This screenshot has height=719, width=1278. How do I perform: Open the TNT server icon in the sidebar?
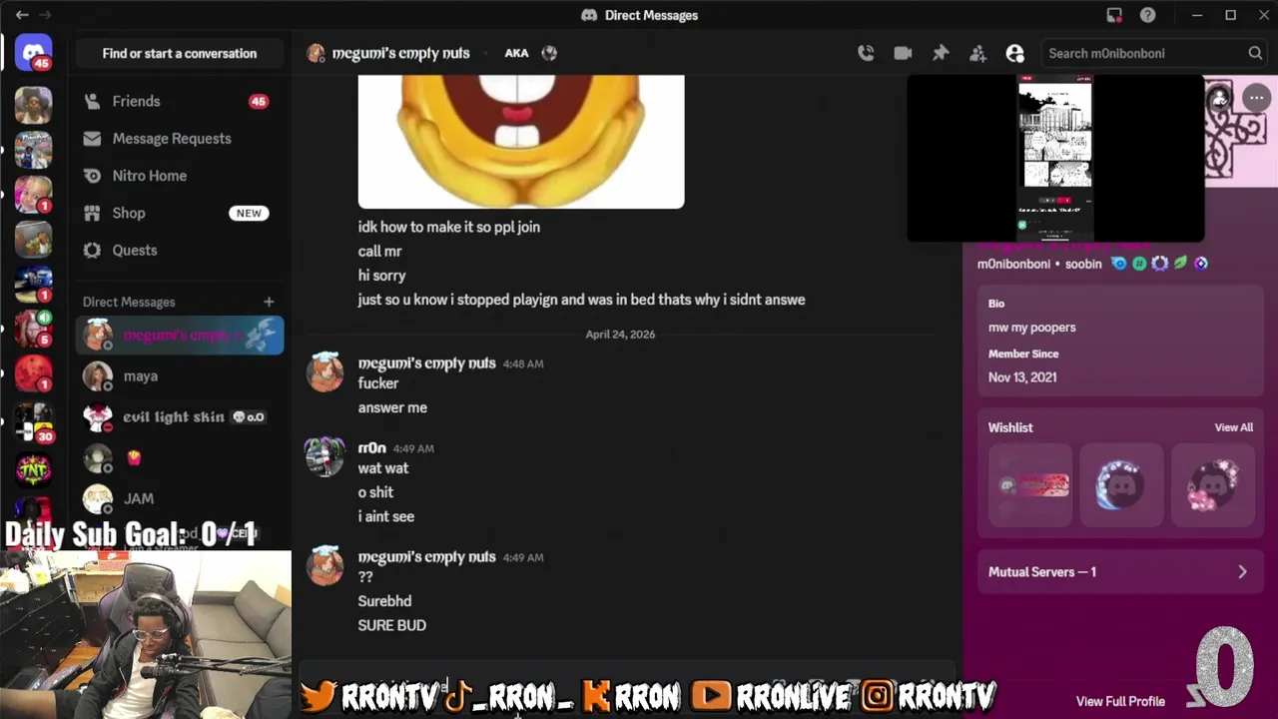(x=33, y=468)
